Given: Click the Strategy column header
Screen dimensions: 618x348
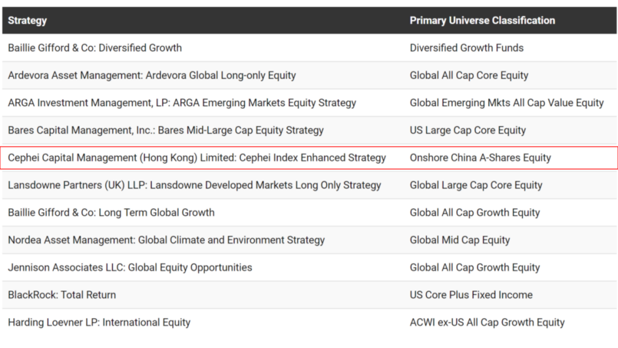Looking at the screenshot, I should pos(27,21).
